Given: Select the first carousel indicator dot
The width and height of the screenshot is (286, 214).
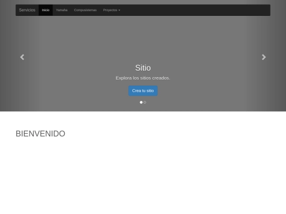Looking at the screenshot, I should [141, 103].
